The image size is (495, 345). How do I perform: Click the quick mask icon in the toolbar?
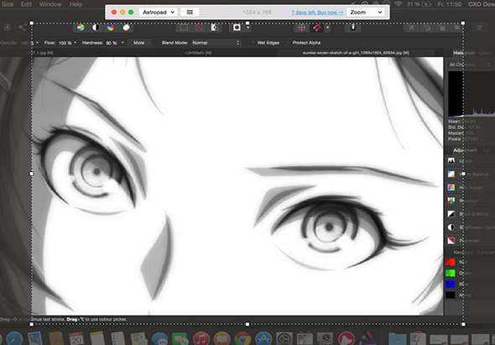(x=237, y=28)
